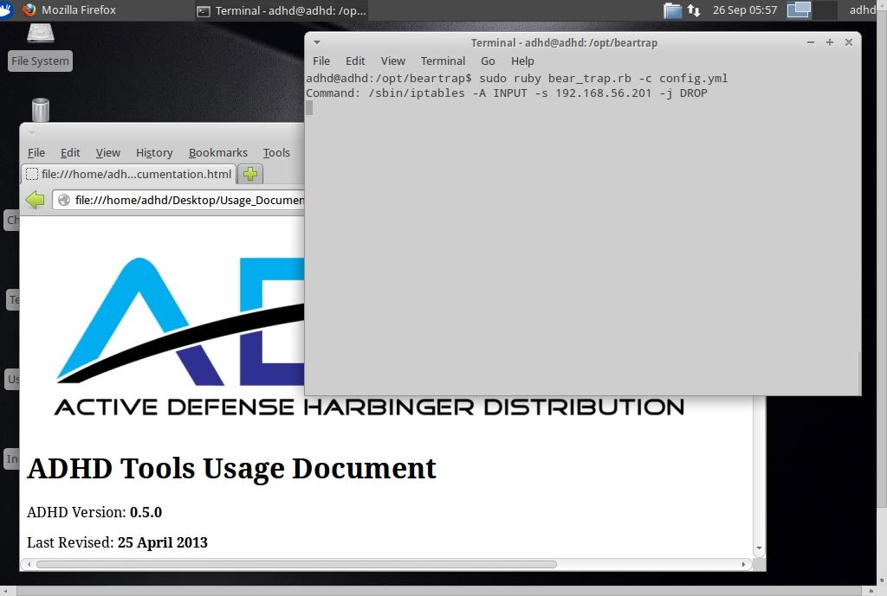Click Last Revised 25 April 2013 text
This screenshot has width=887, height=596.
click(x=117, y=542)
